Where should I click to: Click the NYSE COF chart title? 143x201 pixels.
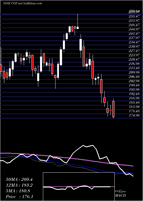(x=22, y=3)
